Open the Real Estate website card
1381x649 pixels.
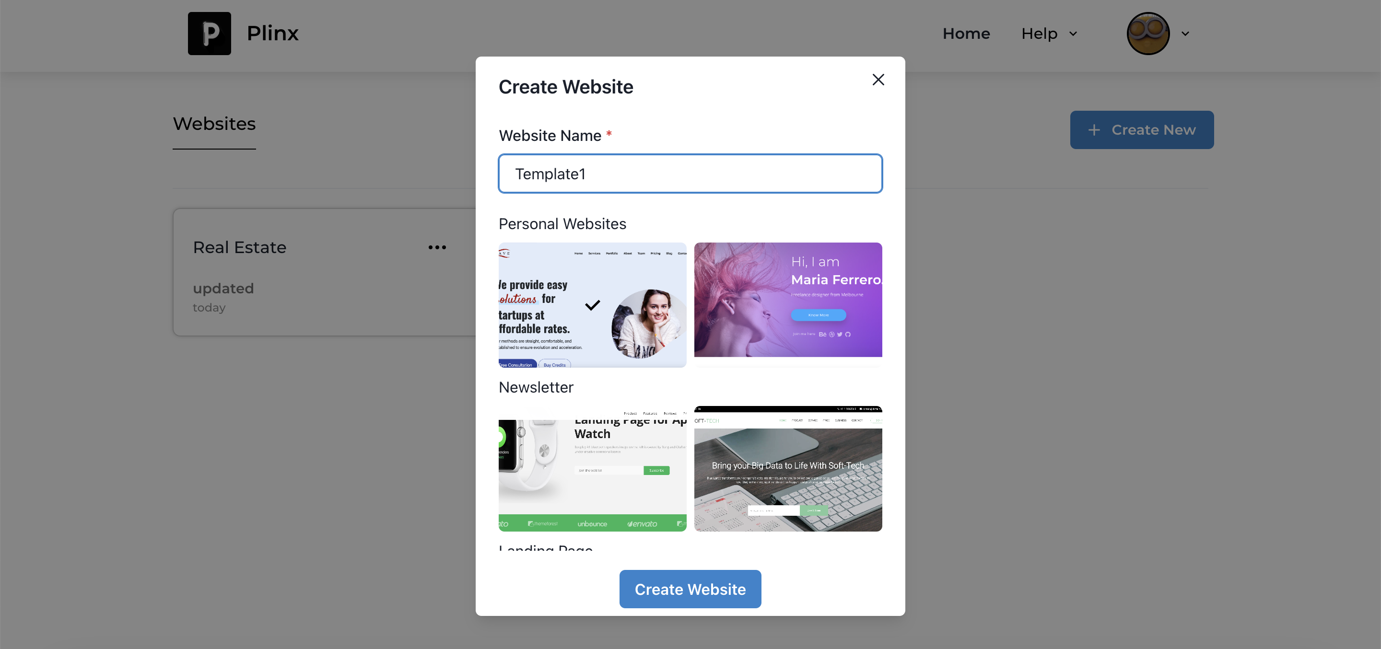(x=324, y=272)
